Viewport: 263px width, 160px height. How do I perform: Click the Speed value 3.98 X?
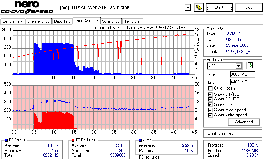click(x=252, y=155)
